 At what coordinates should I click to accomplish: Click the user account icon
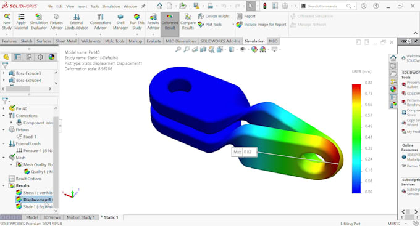363,6
